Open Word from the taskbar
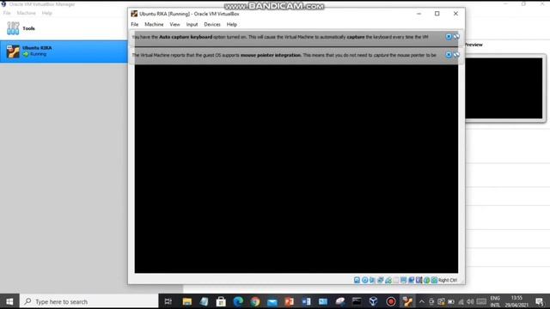This screenshot has height=309, width=550. tap(306, 301)
